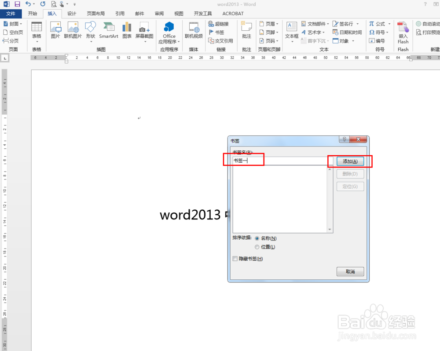Open the Shapes (形状) gallery
This screenshot has width=440, height=351.
[x=91, y=32]
